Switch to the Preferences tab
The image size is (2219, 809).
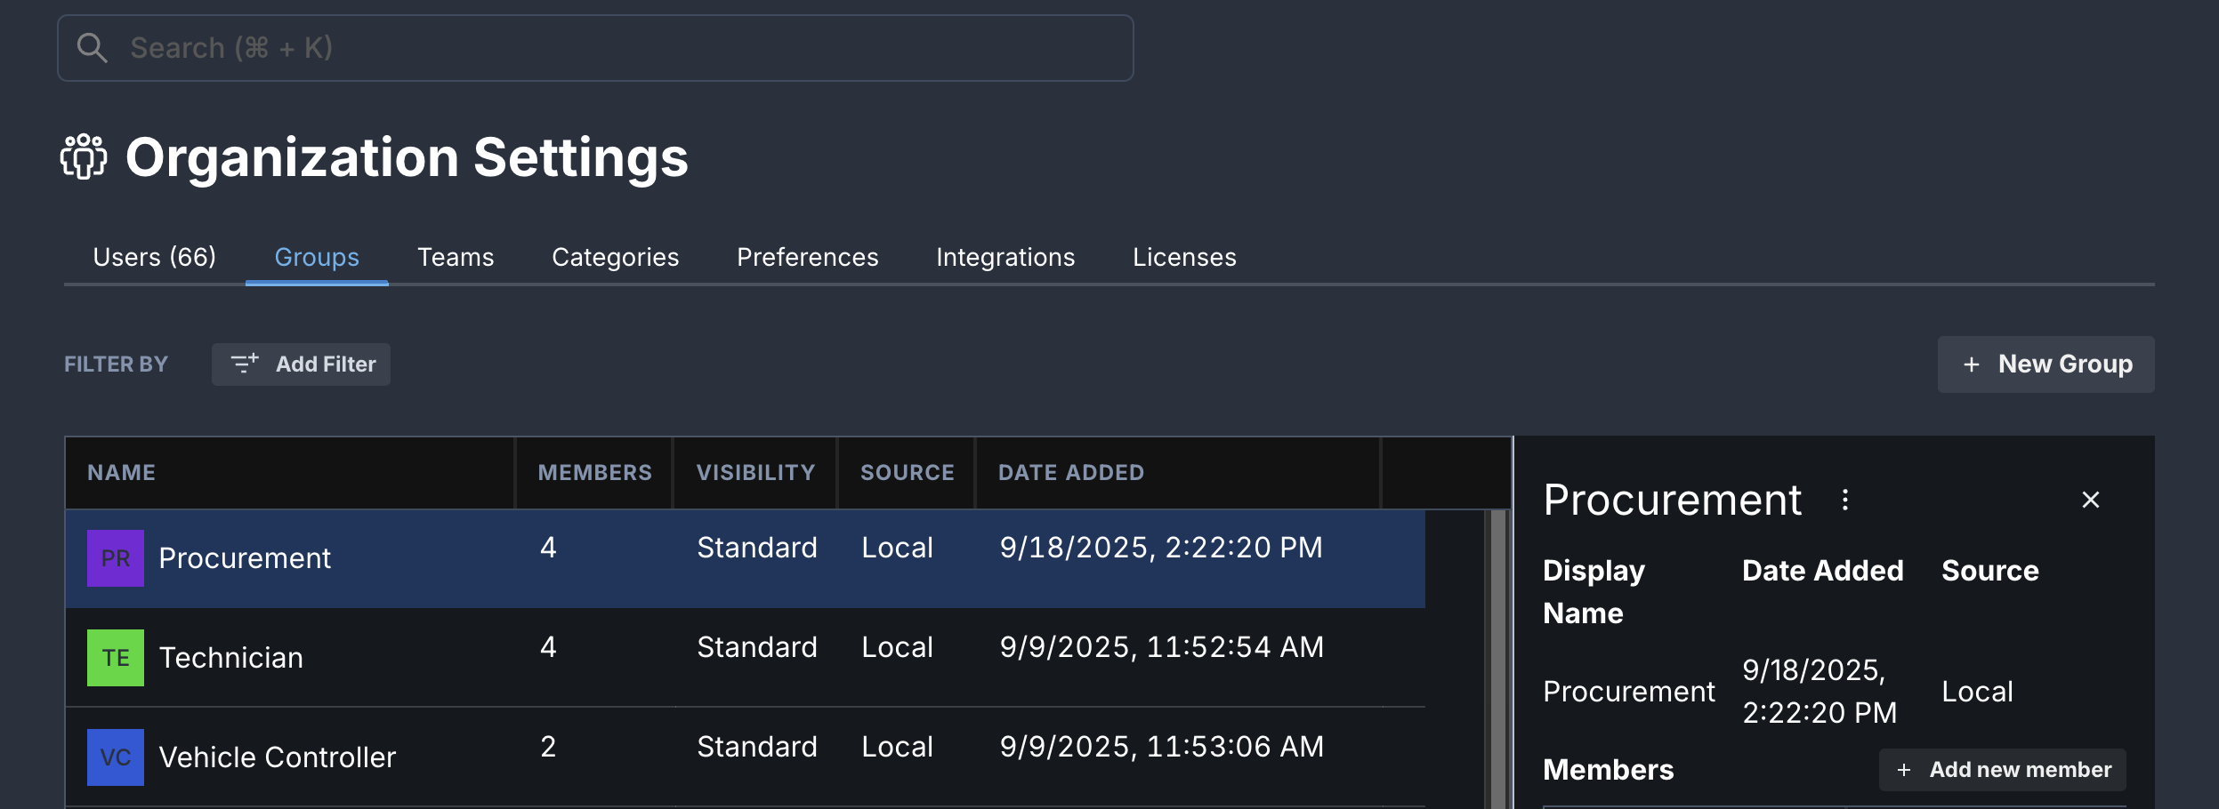click(x=807, y=257)
